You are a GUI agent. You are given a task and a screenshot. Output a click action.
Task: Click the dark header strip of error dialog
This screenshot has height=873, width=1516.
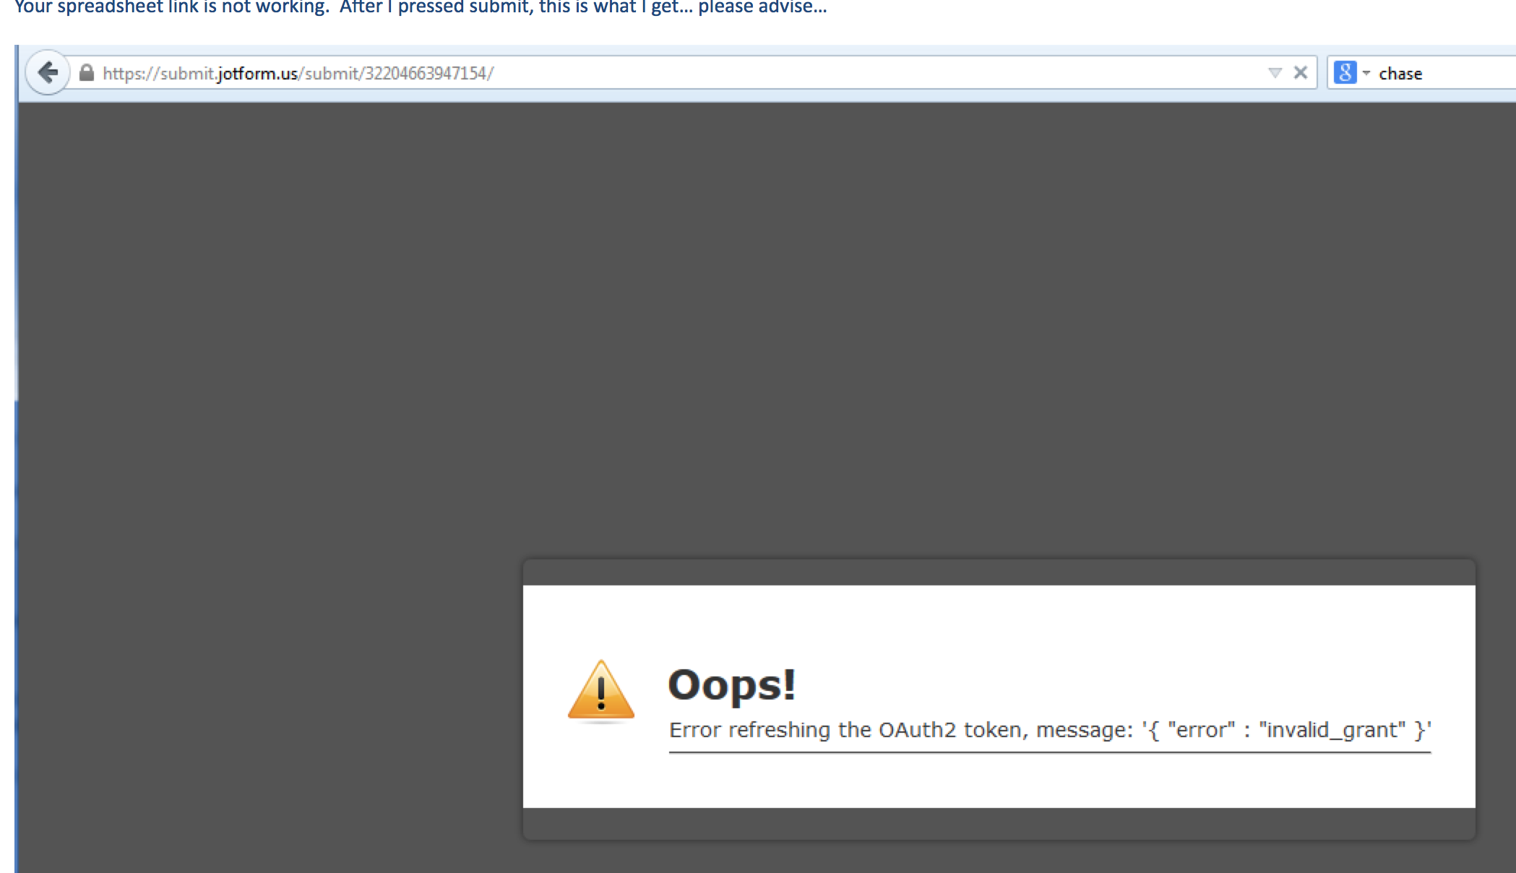[999, 572]
